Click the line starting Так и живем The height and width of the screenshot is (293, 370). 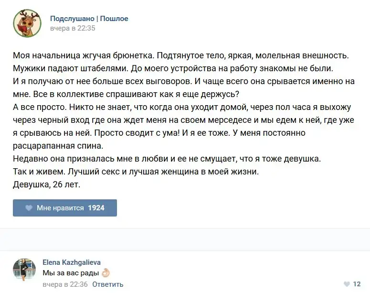click(x=136, y=172)
